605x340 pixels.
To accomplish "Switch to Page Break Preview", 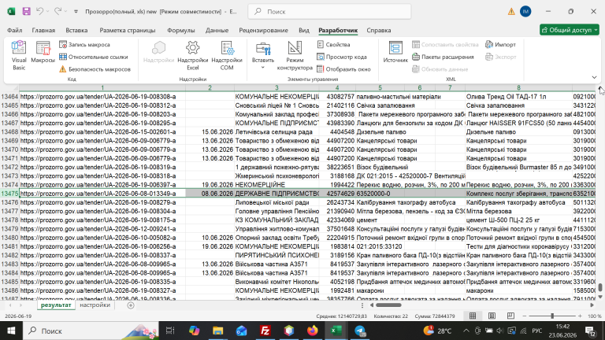I will tap(510, 316).
